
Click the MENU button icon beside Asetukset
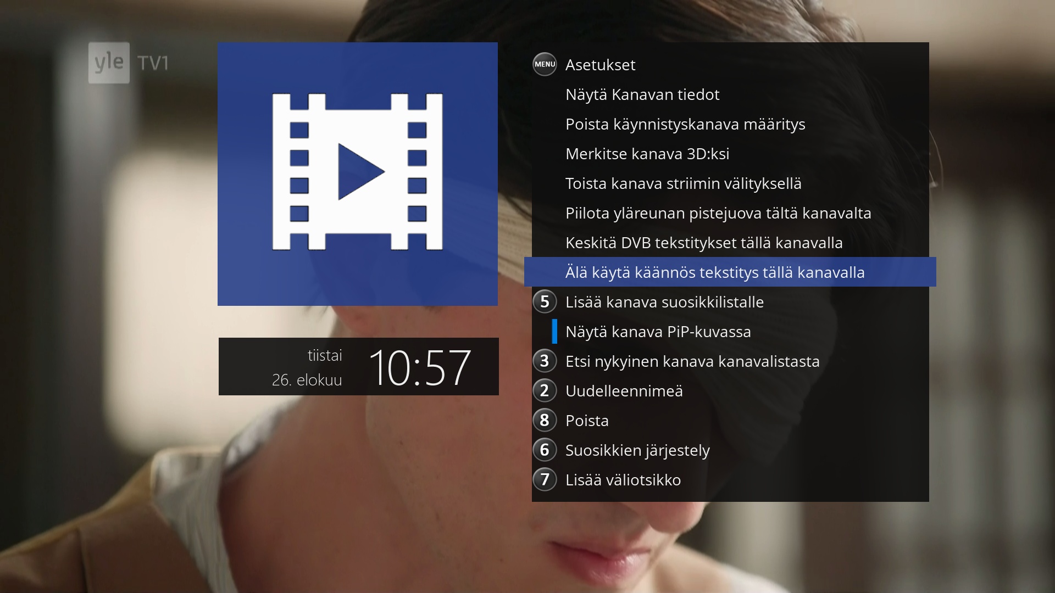point(545,64)
